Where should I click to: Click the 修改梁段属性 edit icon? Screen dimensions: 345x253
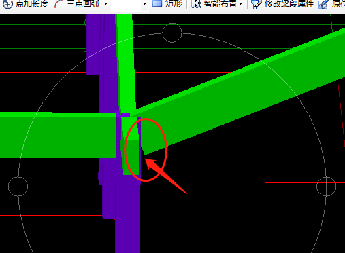point(257,4)
